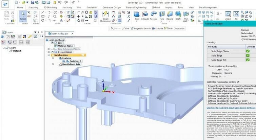Open the Box dropdown arrow
The height and width of the screenshot is (140, 256).
click(137, 21)
